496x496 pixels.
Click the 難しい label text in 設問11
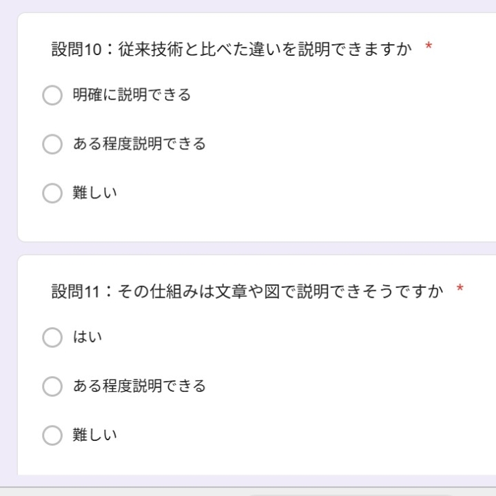95,435
